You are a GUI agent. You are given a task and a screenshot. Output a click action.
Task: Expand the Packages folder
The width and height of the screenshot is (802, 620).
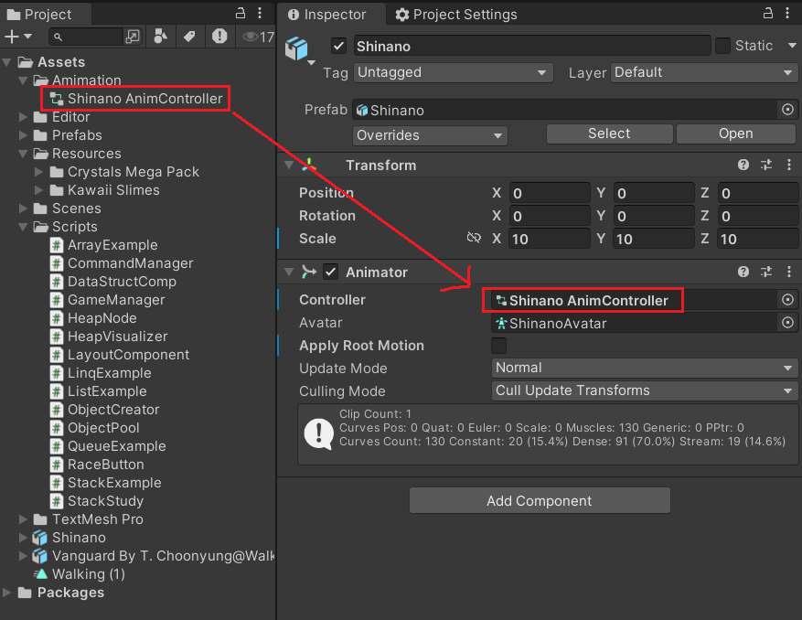6,593
